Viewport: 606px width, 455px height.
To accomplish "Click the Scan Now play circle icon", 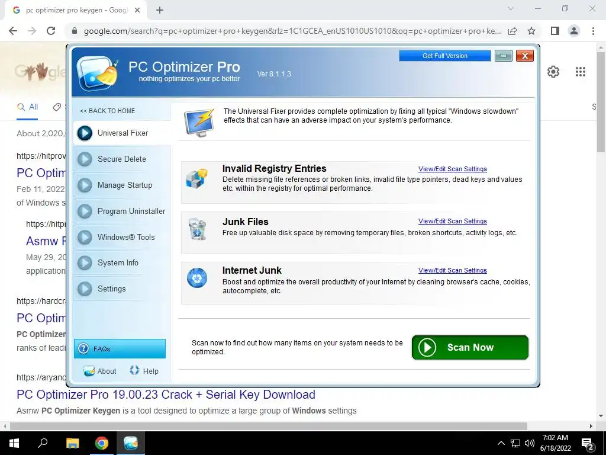I will tap(427, 347).
